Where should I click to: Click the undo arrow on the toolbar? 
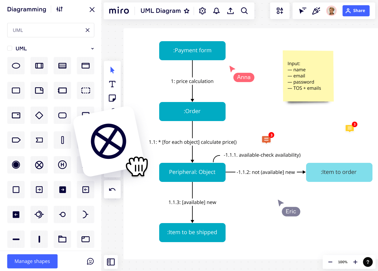click(x=112, y=189)
